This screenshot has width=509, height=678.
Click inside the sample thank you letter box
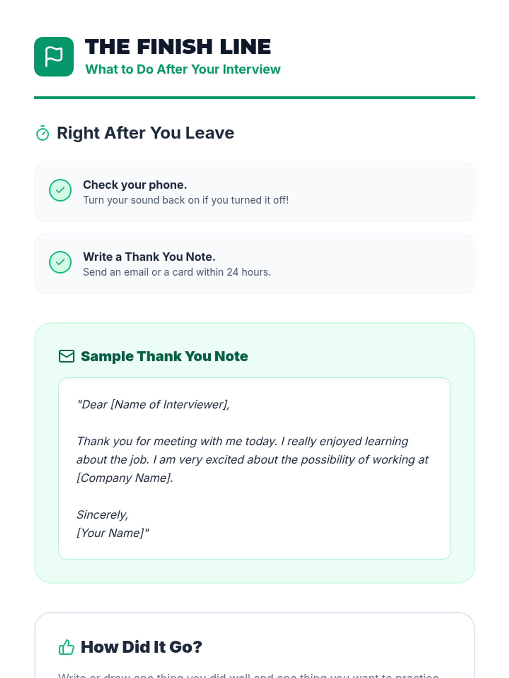pyautogui.click(x=255, y=468)
